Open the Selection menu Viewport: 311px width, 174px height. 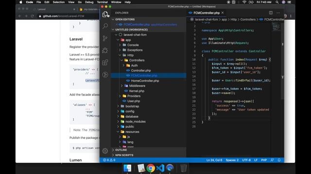click(59, 2)
